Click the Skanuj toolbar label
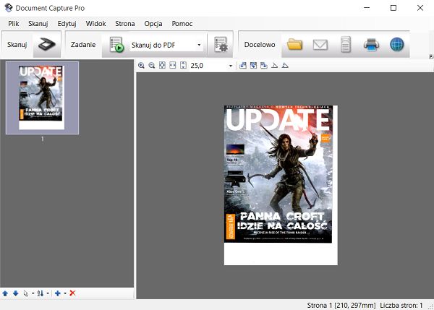 coord(17,45)
